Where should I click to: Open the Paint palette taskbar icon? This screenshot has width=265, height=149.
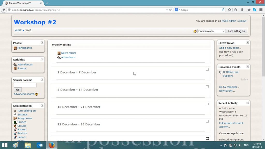[x=16, y=145]
